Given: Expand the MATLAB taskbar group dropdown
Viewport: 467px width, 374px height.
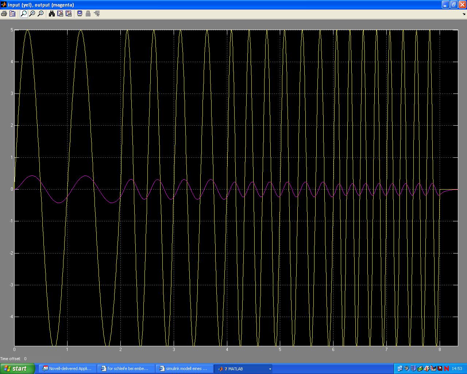Looking at the screenshot, I should click(x=270, y=369).
